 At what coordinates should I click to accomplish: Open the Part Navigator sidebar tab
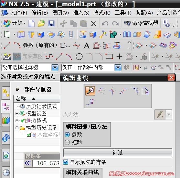[x=6, y=107]
